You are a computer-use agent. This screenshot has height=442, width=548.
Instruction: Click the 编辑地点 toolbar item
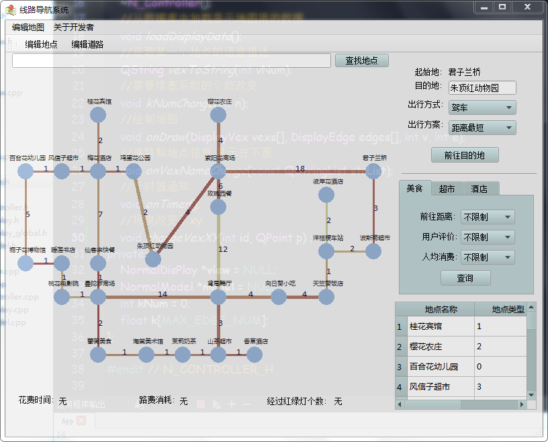point(41,44)
